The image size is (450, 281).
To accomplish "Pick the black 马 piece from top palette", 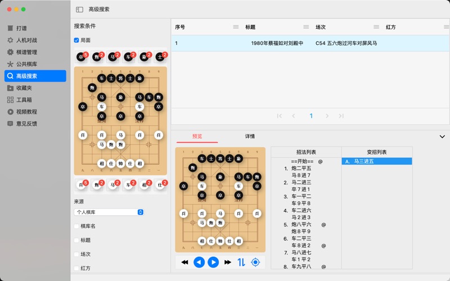I will [113, 57].
